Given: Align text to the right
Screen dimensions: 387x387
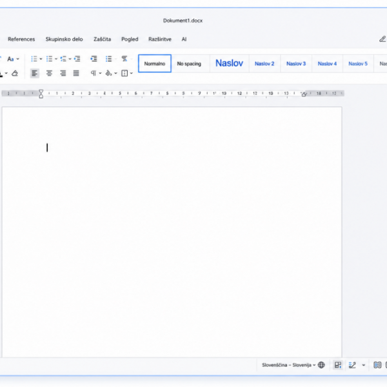Looking at the screenshot, I should tap(63, 74).
